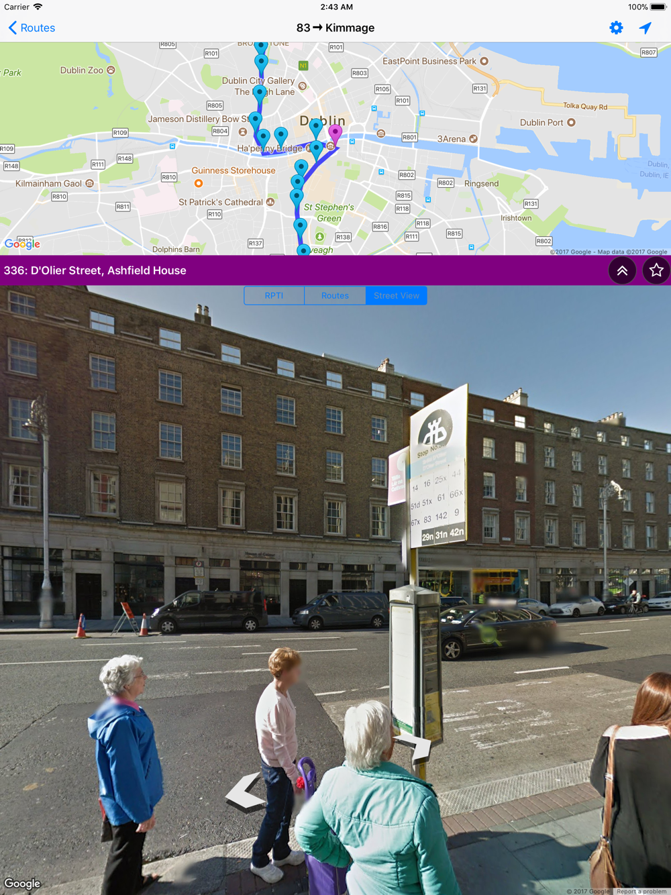Open settings via the gear icon
The width and height of the screenshot is (671, 895).
[x=616, y=28]
